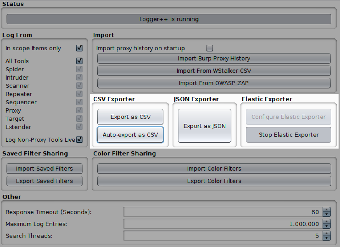Toggle the Spider tool checkbox
The width and height of the screenshot is (340, 247).
point(79,69)
